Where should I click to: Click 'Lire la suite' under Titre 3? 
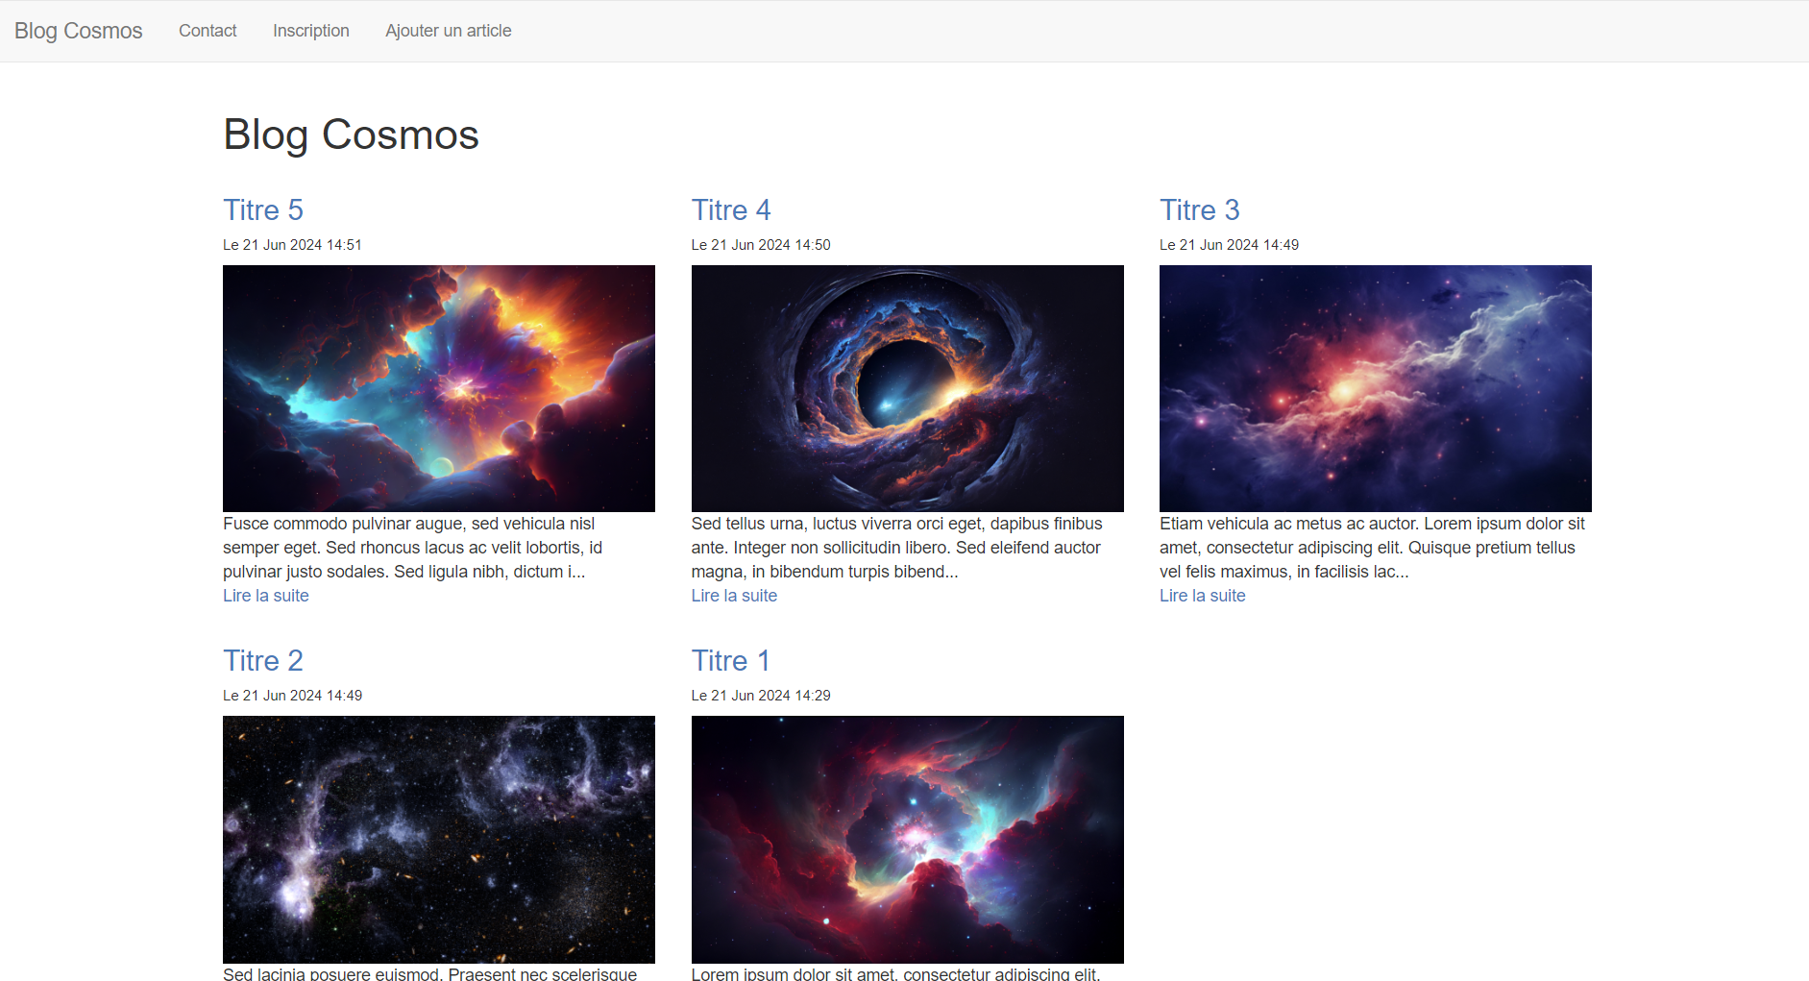point(1202,595)
